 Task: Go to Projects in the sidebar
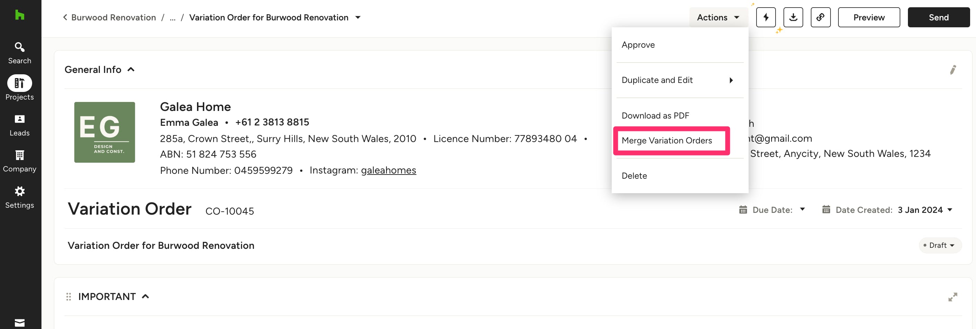point(19,88)
